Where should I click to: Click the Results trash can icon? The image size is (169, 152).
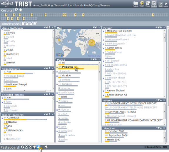coord(21,10)
